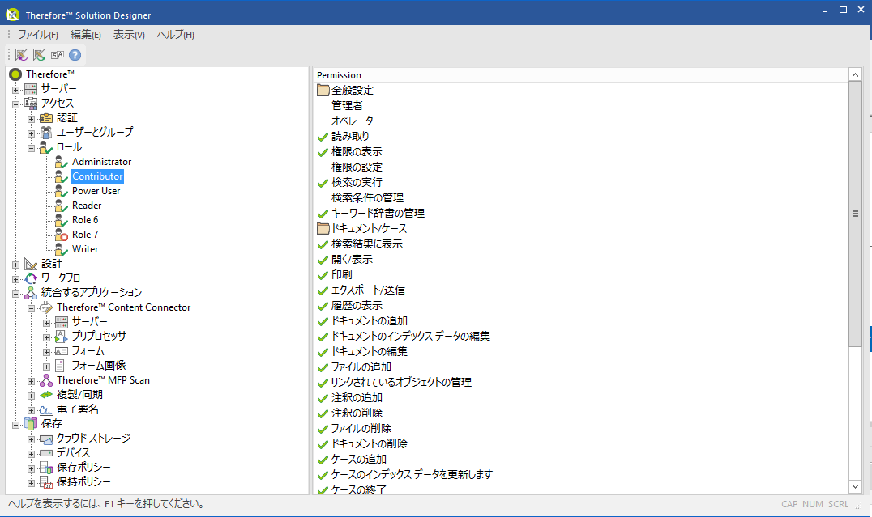
Task: Click the 保存 storage icon
Action: [x=31, y=424]
